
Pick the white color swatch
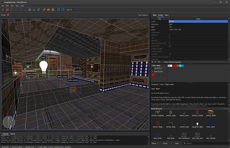point(171,66)
